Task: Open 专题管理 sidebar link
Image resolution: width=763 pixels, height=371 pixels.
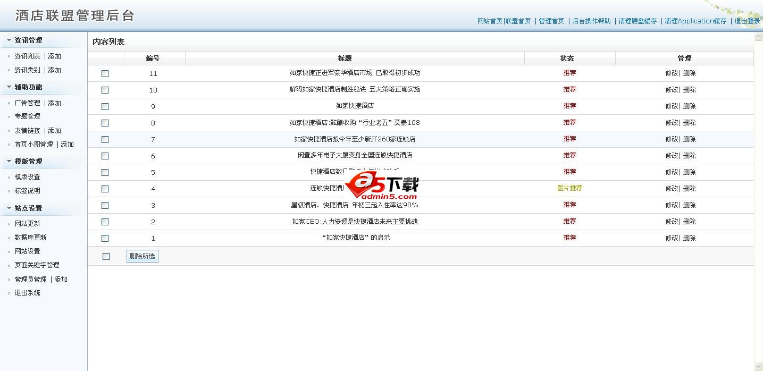Action: click(x=27, y=116)
